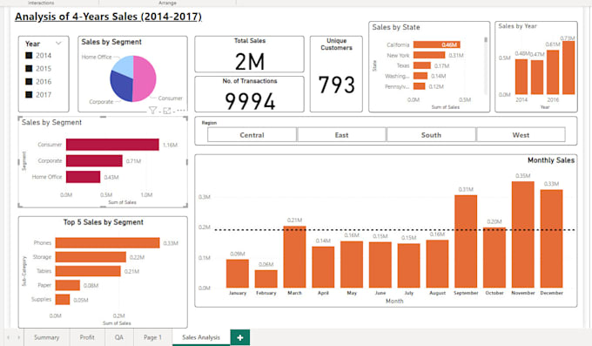The image size is (592, 346).
Task: Click the previous page tabs arrow
Action: (9, 337)
